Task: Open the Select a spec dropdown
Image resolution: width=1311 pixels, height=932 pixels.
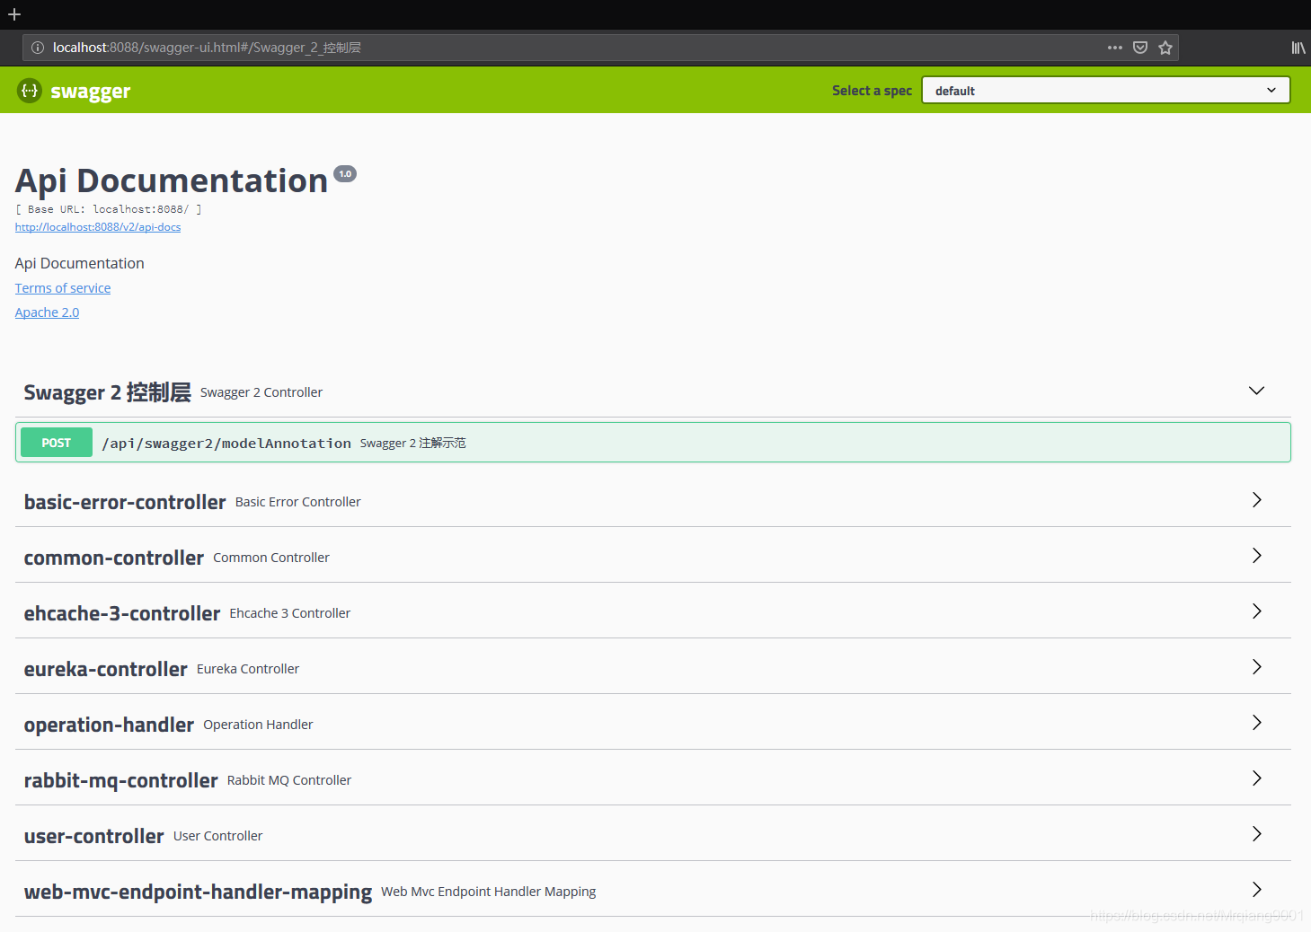Action: click(1106, 90)
